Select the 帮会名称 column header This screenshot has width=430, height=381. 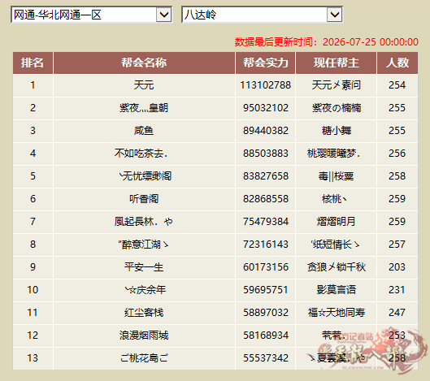point(144,63)
